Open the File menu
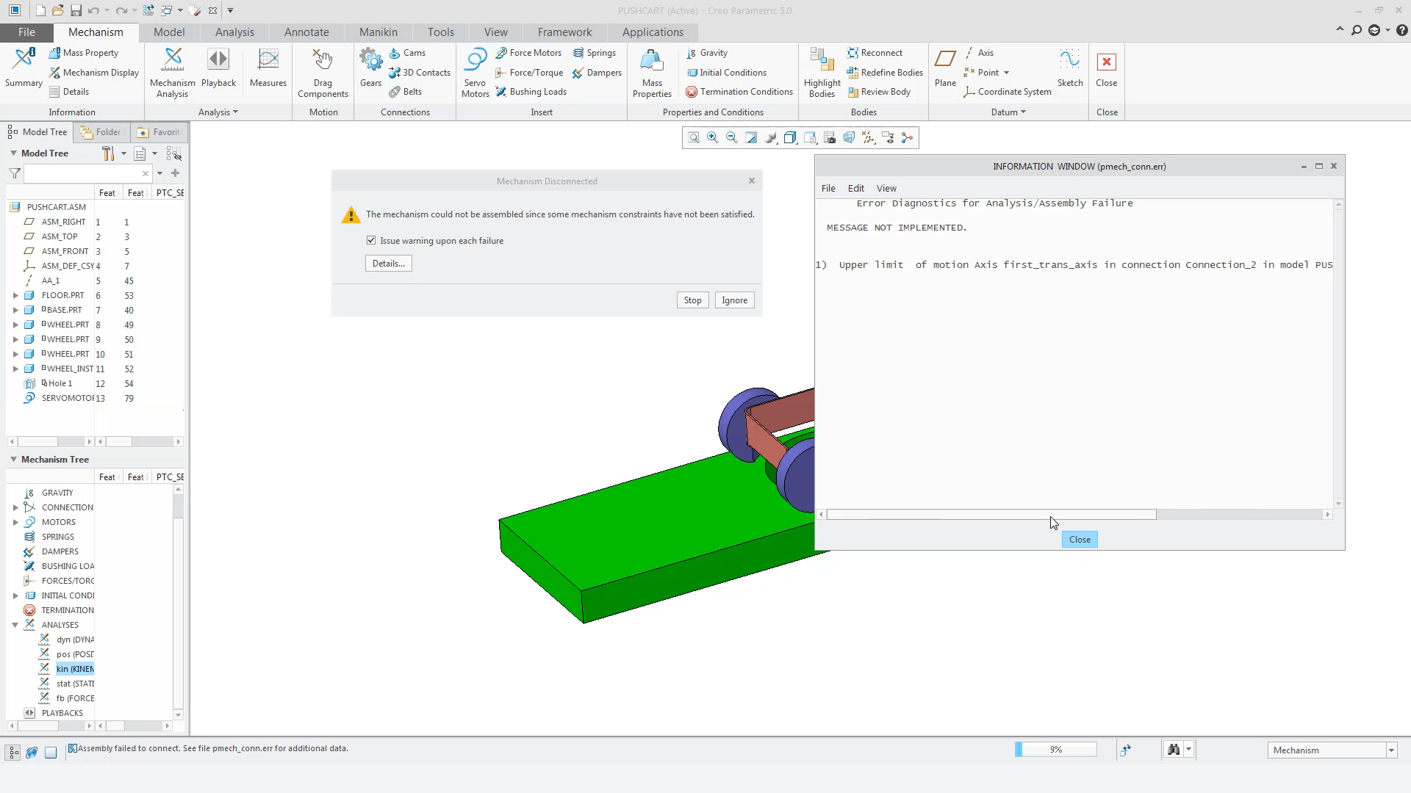 coord(26,32)
